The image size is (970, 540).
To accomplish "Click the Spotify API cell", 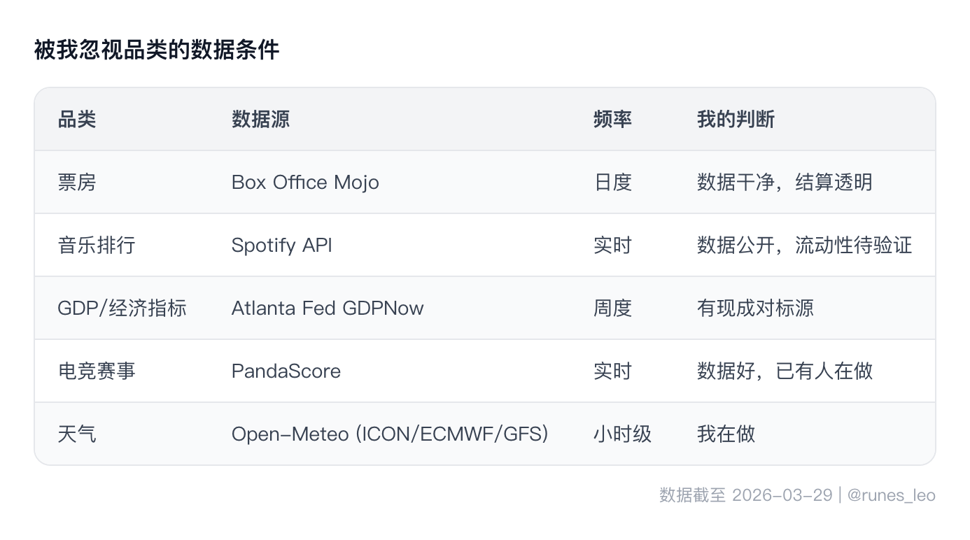I will (282, 246).
